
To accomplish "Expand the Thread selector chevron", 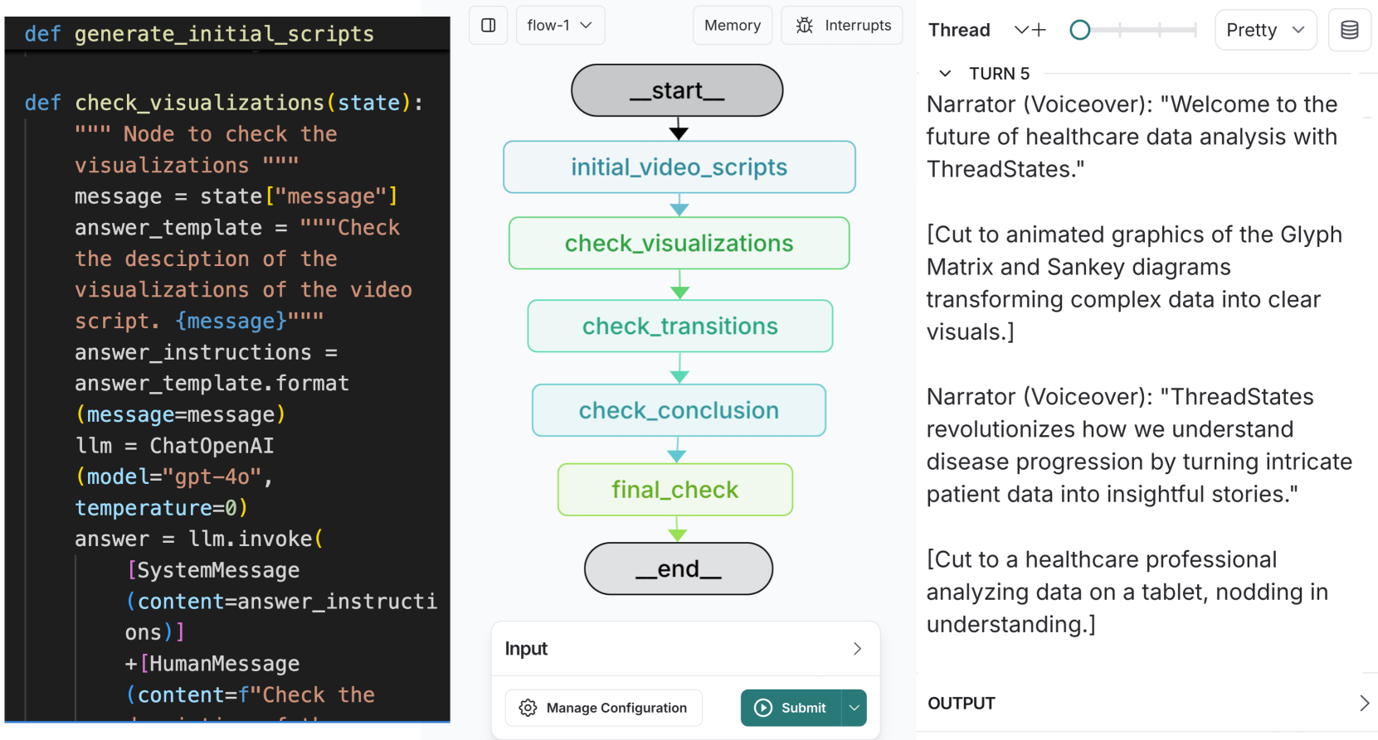I will (x=1020, y=31).
